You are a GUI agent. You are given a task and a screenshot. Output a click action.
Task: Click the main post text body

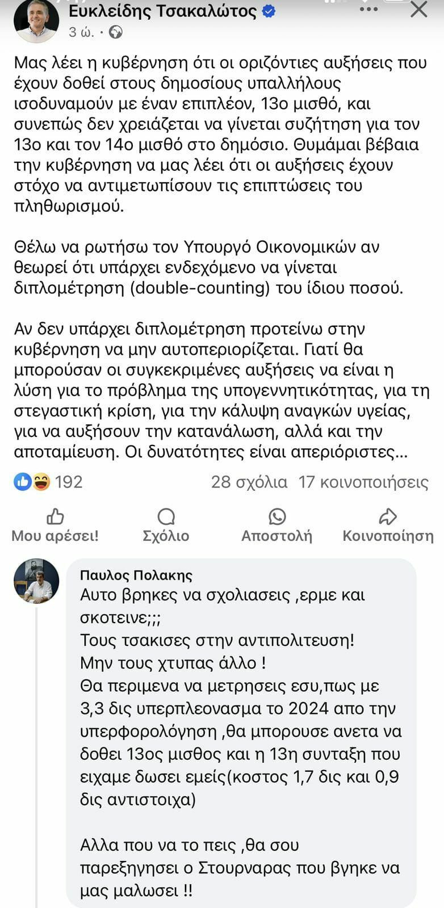pos(221,255)
